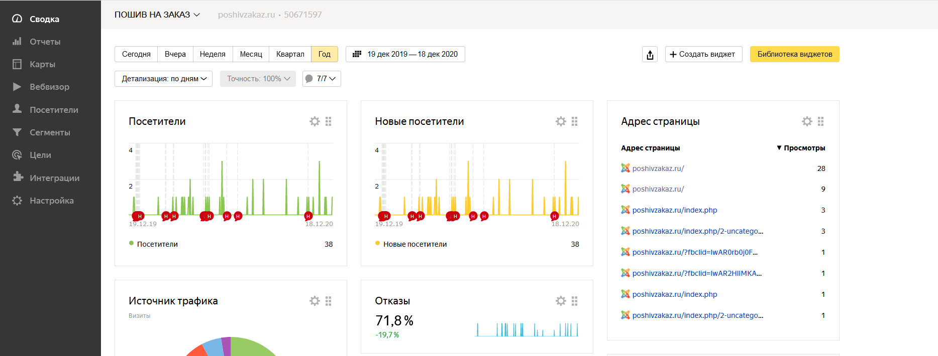Click the Сегменты funnel icon
This screenshot has width=938, height=356.
coord(17,132)
